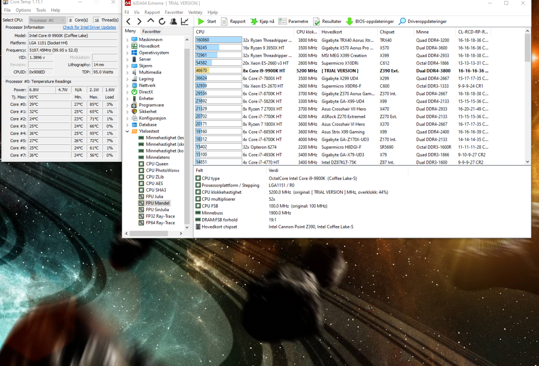Open BIOS-oppdateringer
The image size is (539, 366).
370,21
